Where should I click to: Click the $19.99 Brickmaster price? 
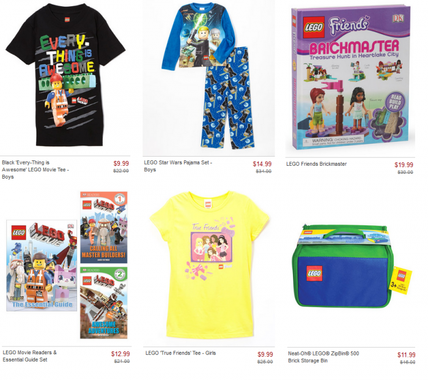coord(404,165)
